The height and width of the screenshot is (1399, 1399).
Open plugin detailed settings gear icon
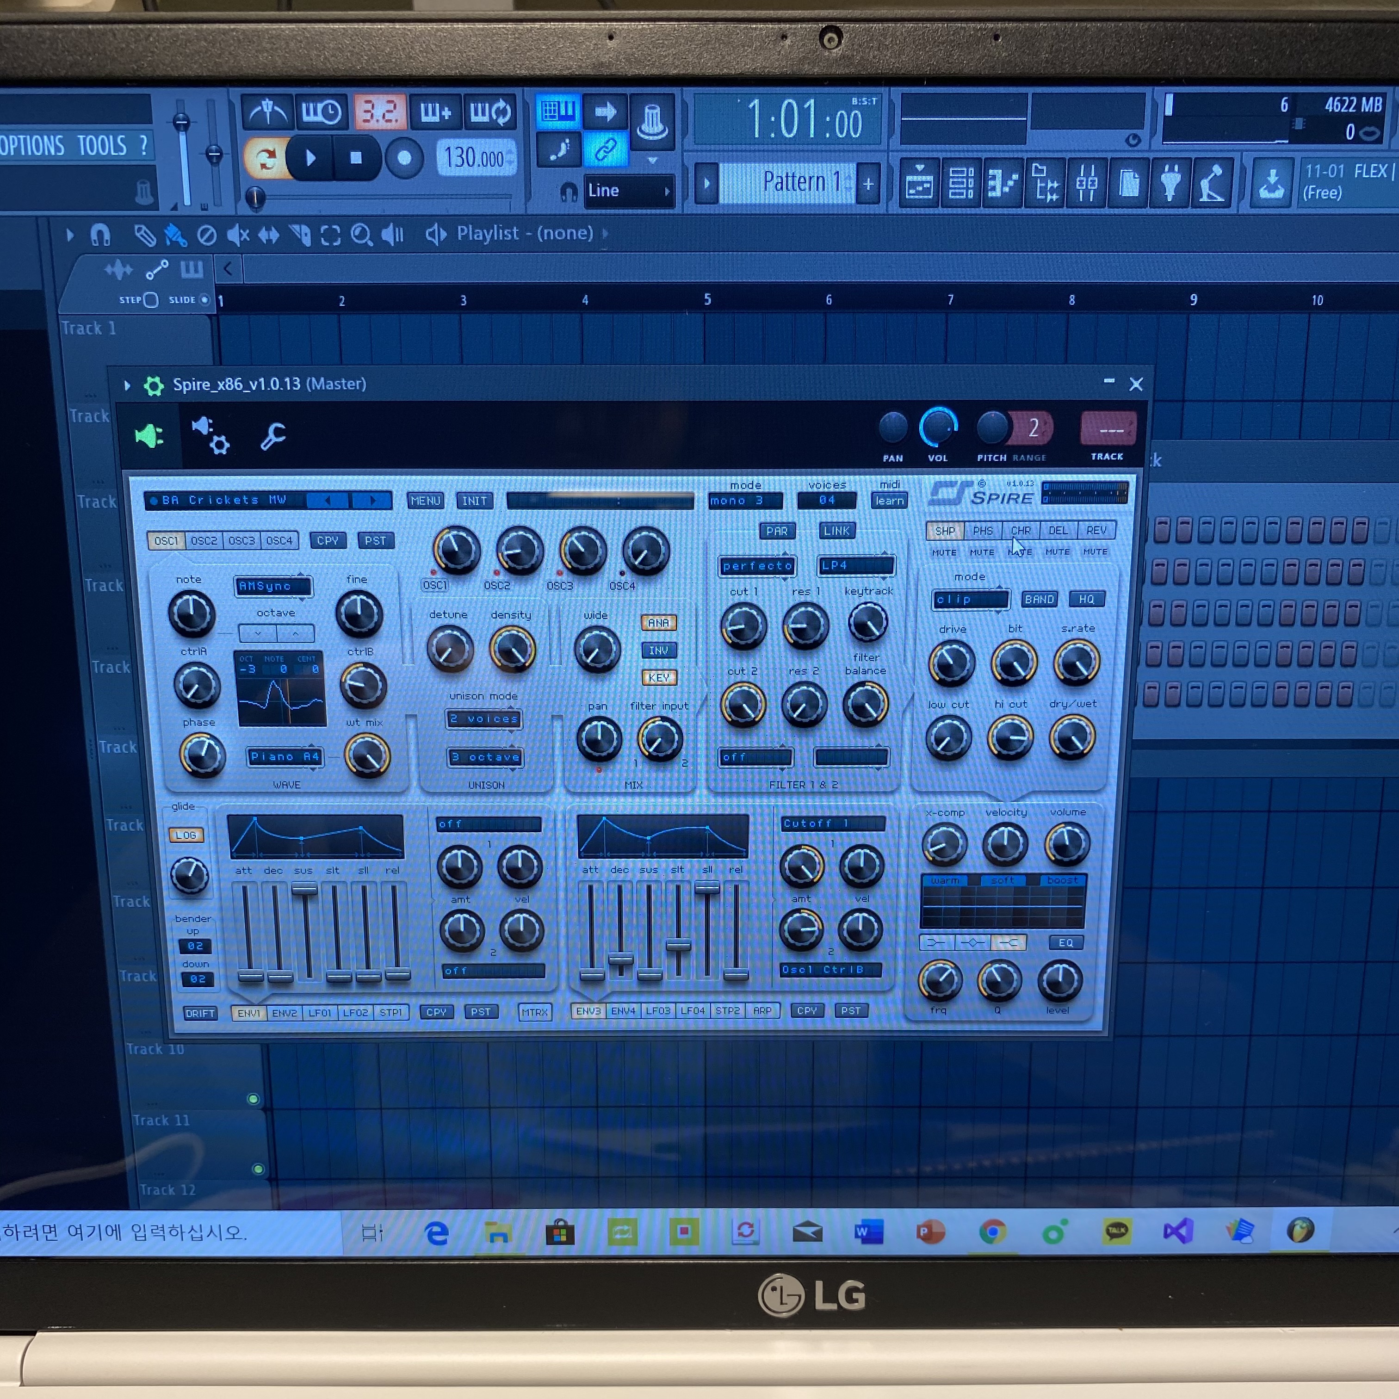pyautogui.click(x=210, y=436)
